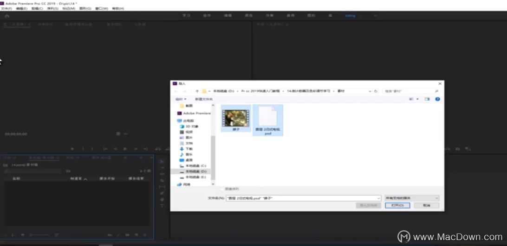
Task: Click the blue Help icon in import dialog
Action: 437,99
